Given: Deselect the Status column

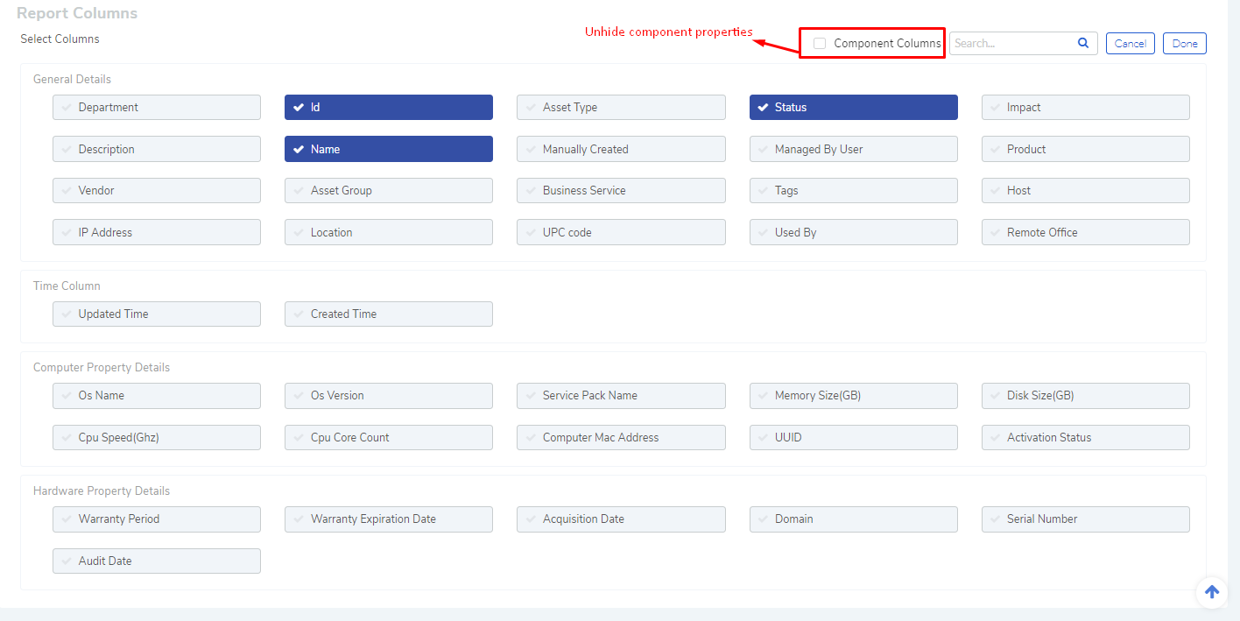Looking at the screenshot, I should point(854,107).
